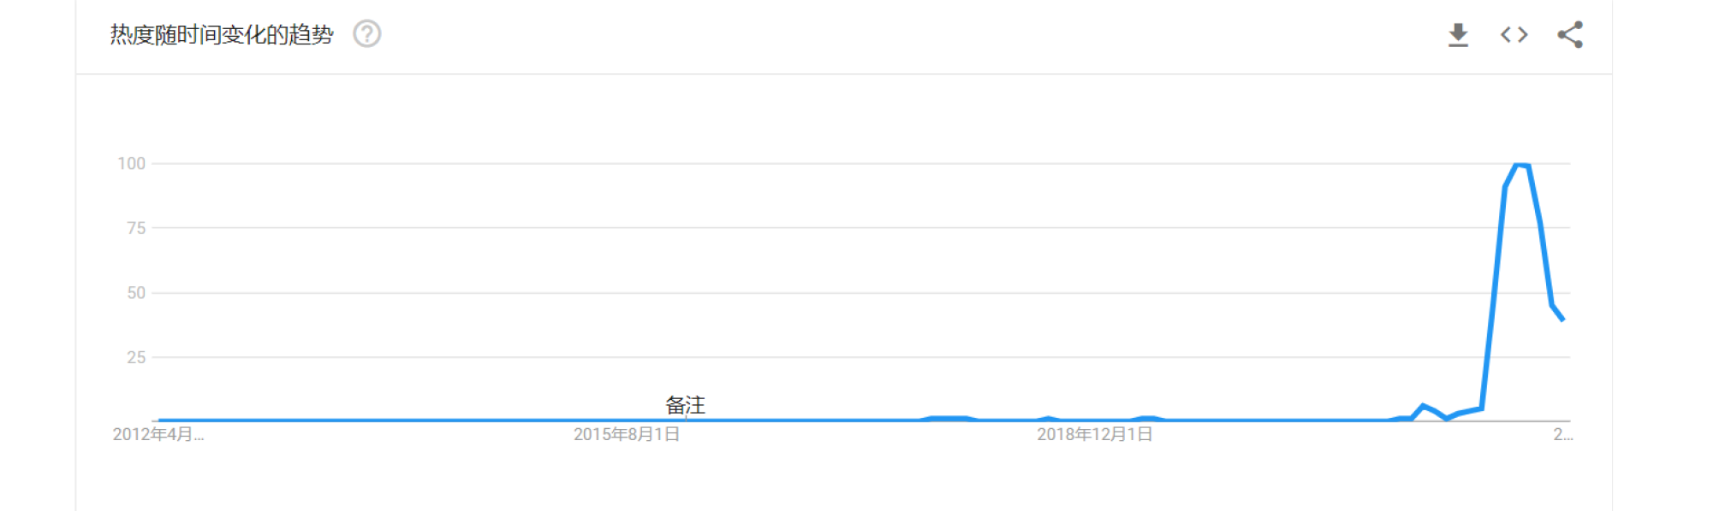Viewport: 1731px width, 511px height.
Task: Click the 热度随时间变化的趋势 title
Action: 222,34
